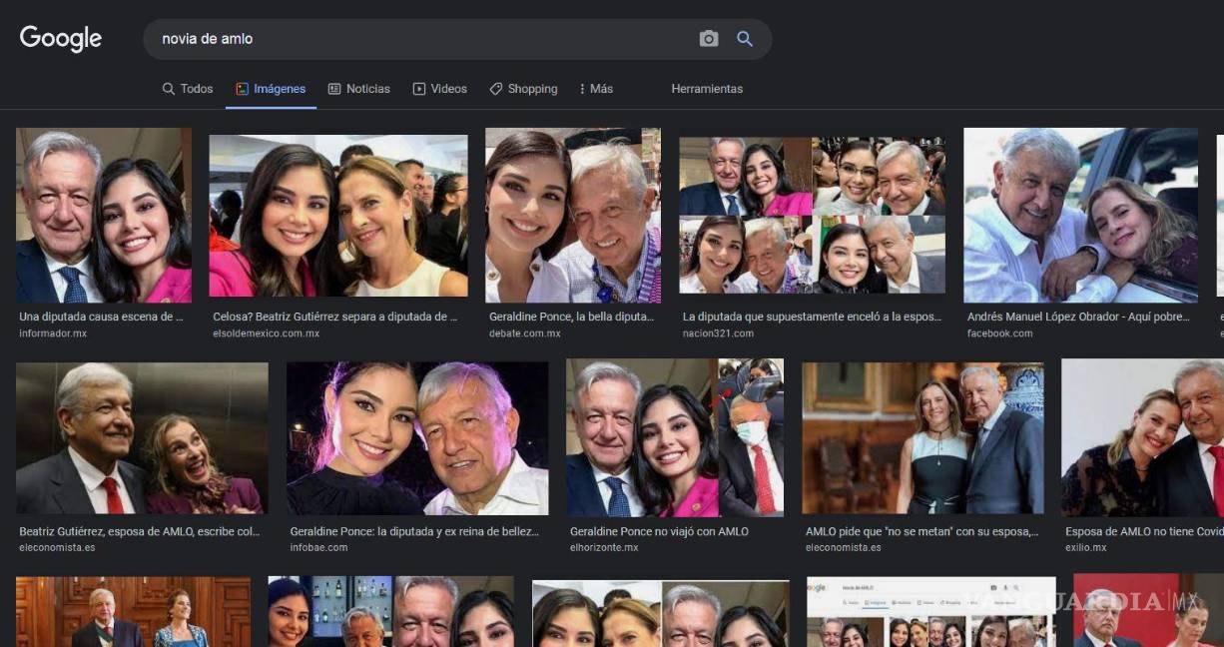Click 'Esposa de AMLO no tiene Covid' exilio.mx link

(x=1143, y=531)
